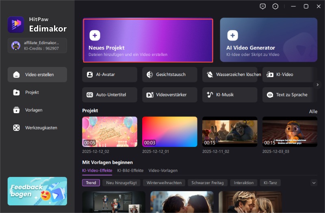The image size is (325, 213).
Task: Expand tool list with right arrow chevron
Action: click(x=318, y=84)
